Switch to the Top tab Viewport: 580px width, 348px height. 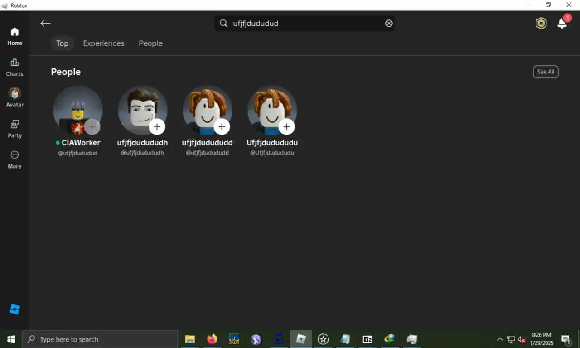(62, 43)
